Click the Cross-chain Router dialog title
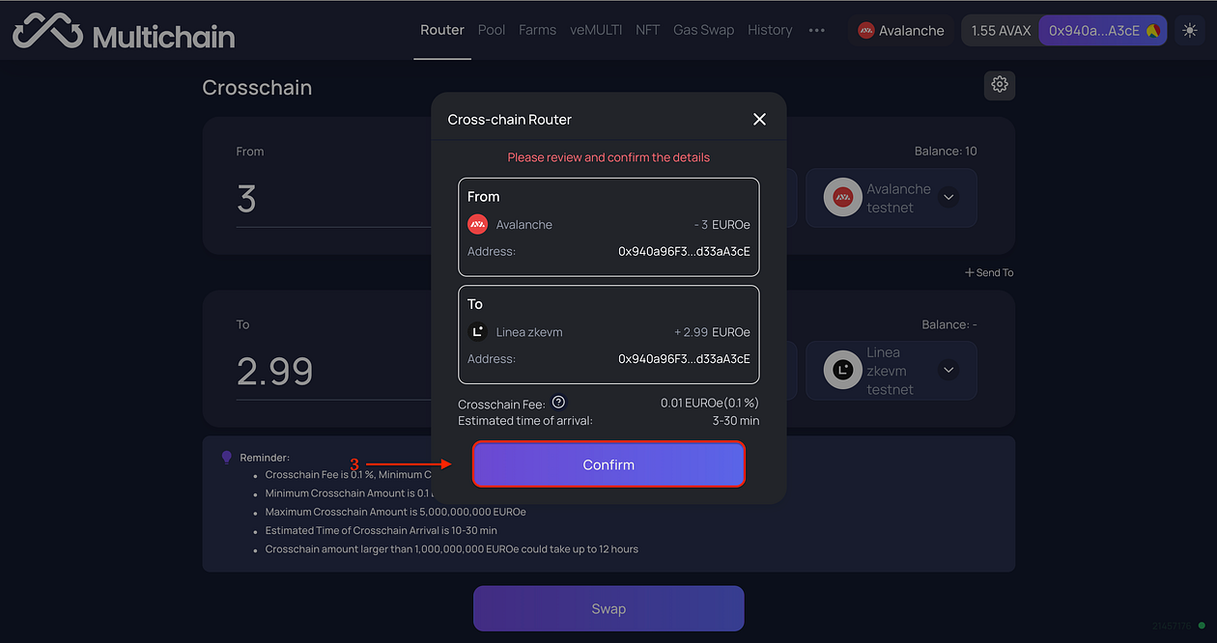1217x643 pixels. [x=510, y=120]
